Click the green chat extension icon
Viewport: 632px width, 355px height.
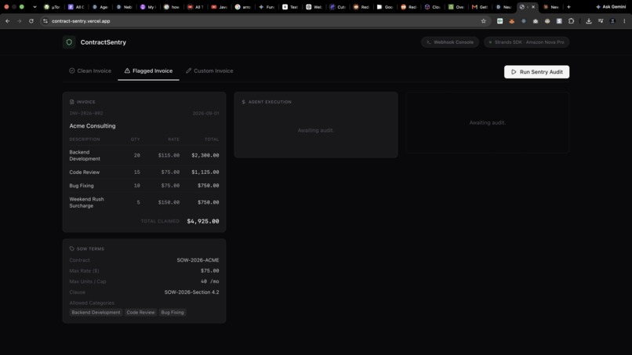pyautogui.click(x=499, y=21)
